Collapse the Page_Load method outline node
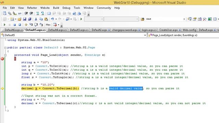The image size is (219, 123). click(5, 55)
